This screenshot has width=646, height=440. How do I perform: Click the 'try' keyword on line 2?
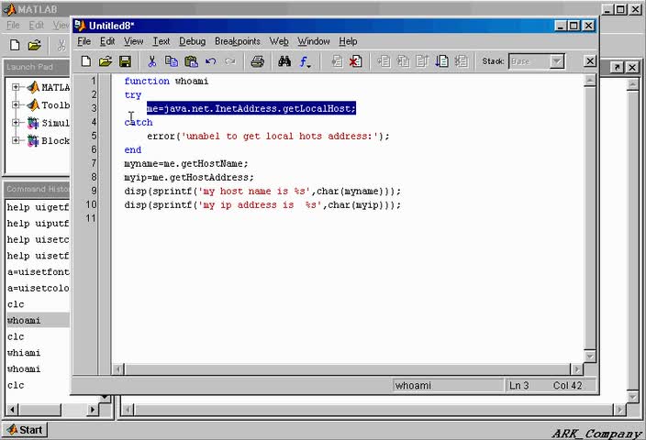click(x=133, y=95)
